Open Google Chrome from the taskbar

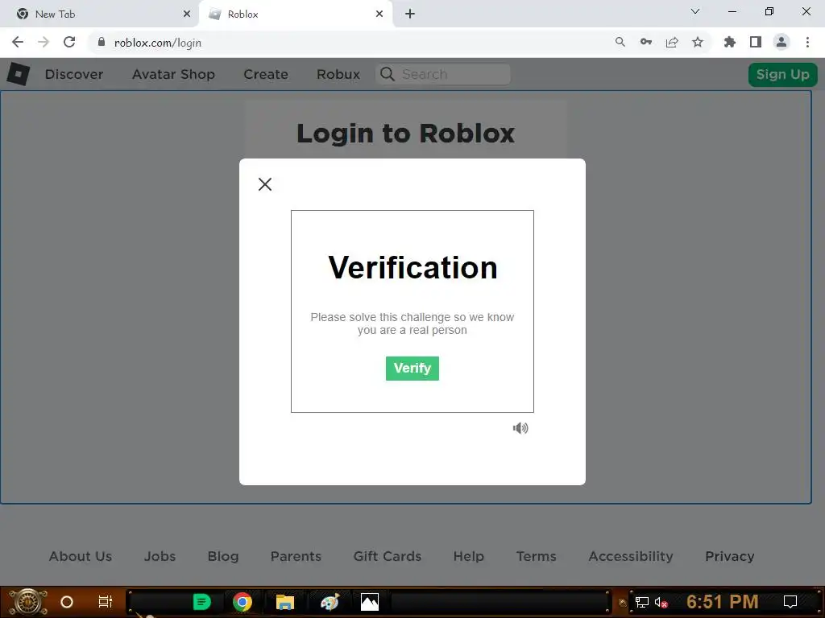pos(243,602)
